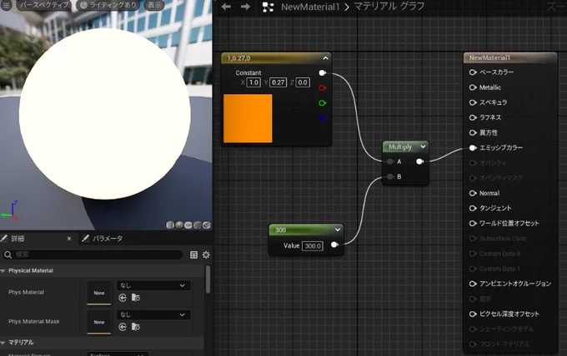Click the Phys Material None thumbnail
The width and height of the screenshot is (567, 356).
tap(99, 293)
